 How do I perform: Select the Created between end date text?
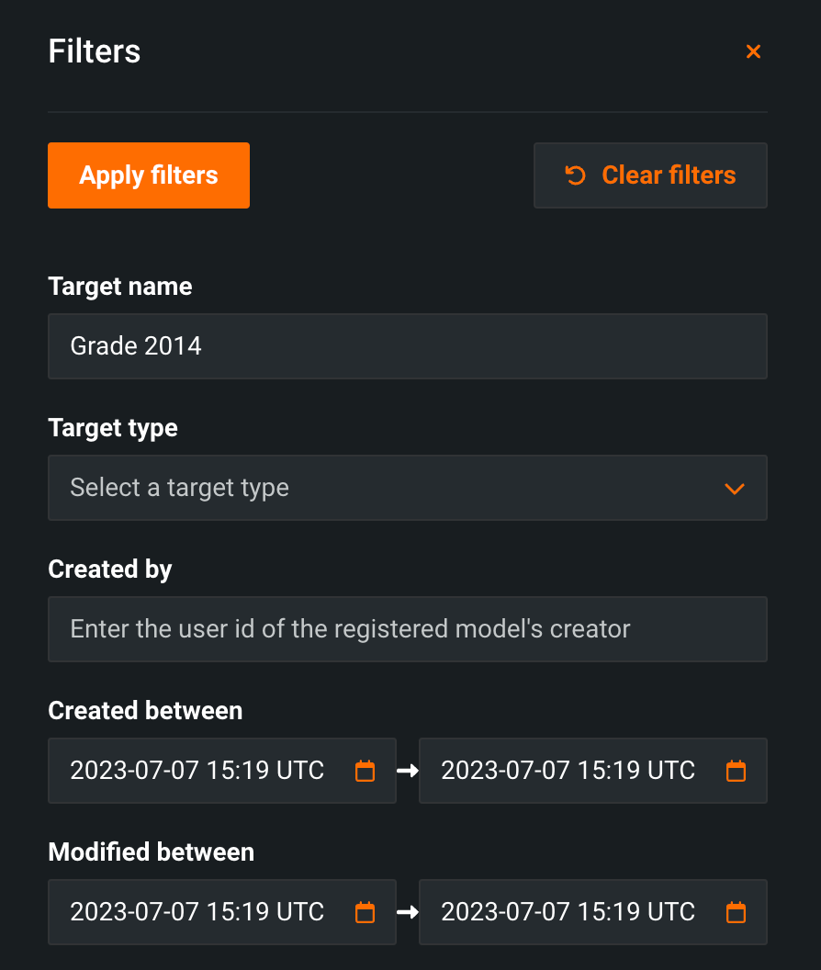(568, 771)
